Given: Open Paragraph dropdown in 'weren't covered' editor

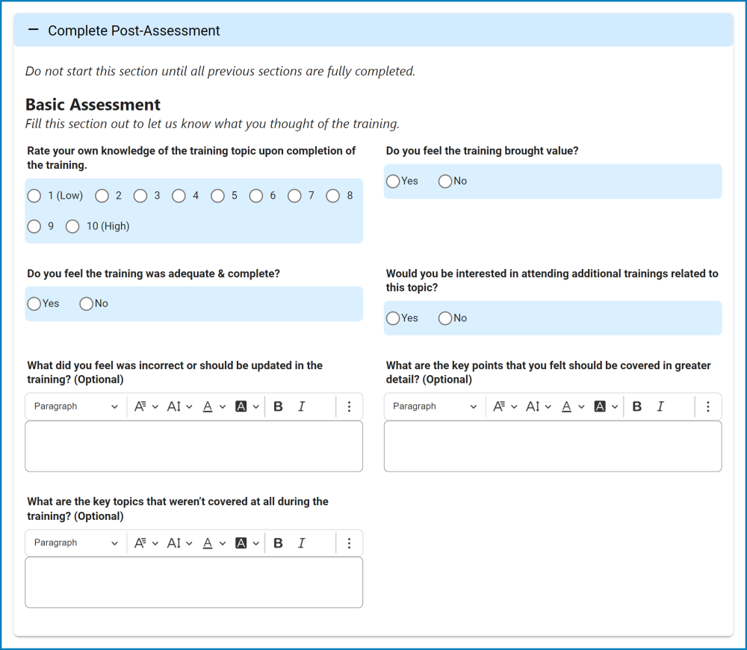Looking at the screenshot, I should 76,543.
